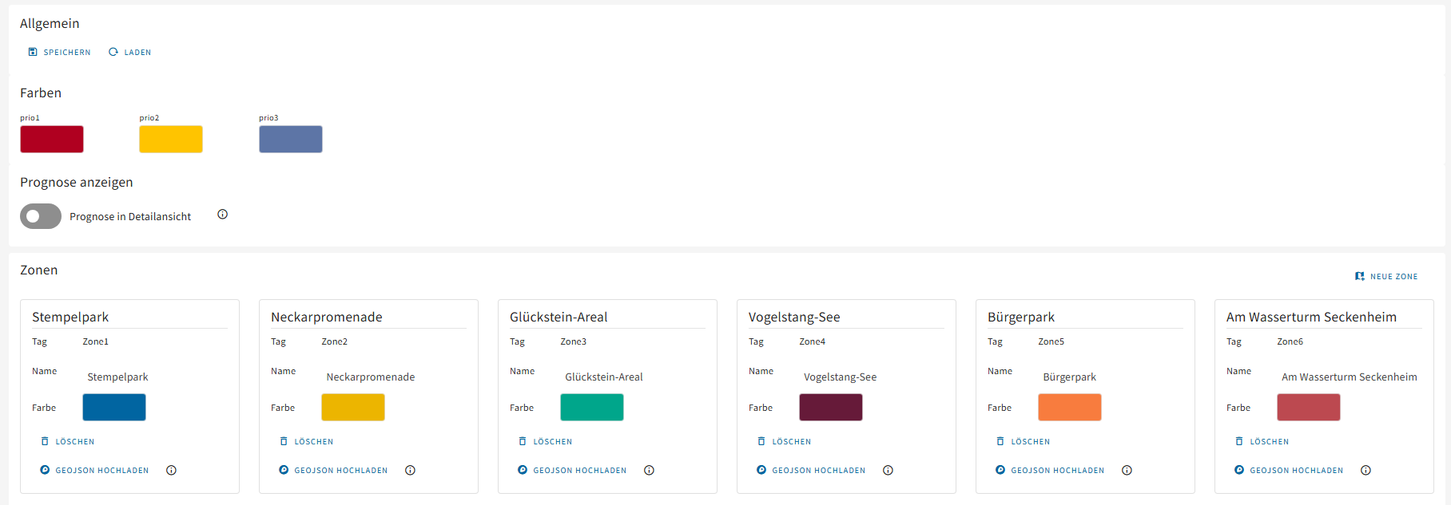This screenshot has width=1451, height=505.
Task: Upload GeoJSON for the Vogelstang-See zone
Action: (x=811, y=471)
